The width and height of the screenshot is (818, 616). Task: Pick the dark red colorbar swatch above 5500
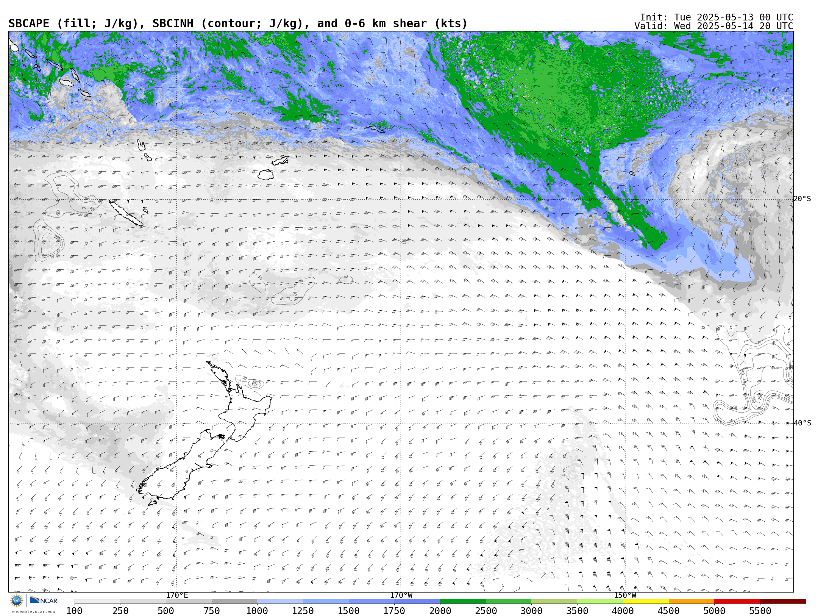click(x=783, y=602)
